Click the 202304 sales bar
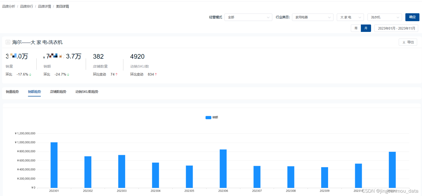Viewport: 422px width, 196px height. pos(155,175)
